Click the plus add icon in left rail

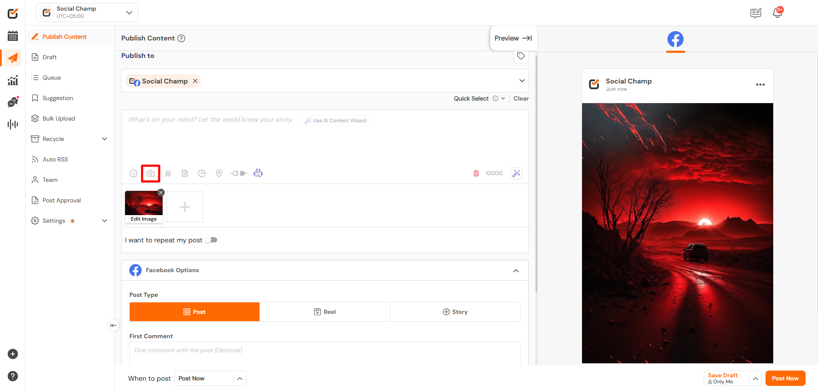(x=13, y=354)
